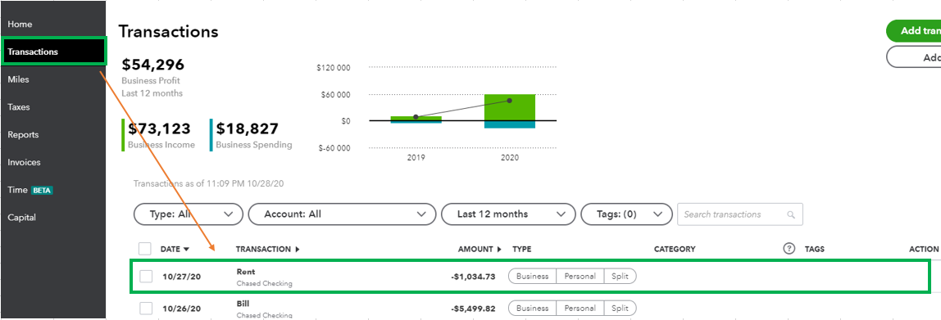The image size is (941, 320).
Task: Open Invoices from the sidebar
Action: tap(24, 162)
